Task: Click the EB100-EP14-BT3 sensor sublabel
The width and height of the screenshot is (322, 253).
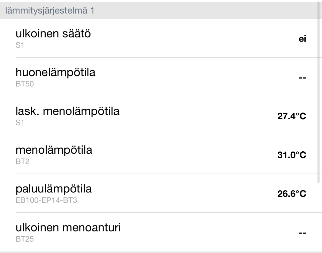Action: 46,200
